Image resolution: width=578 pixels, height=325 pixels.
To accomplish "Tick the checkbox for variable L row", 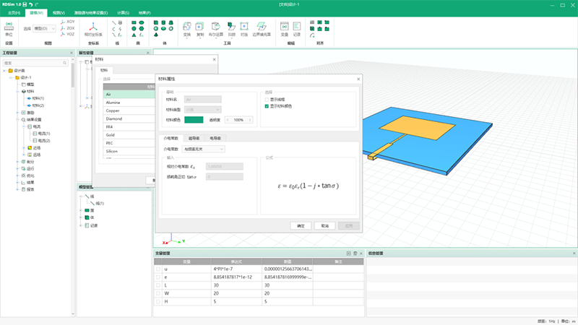I will click(158, 285).
